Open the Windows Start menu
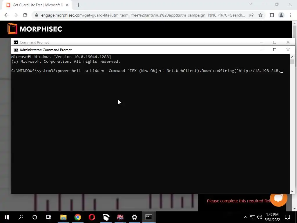The height and width of the screenshot is (223, 297). [x=7, y=217]
